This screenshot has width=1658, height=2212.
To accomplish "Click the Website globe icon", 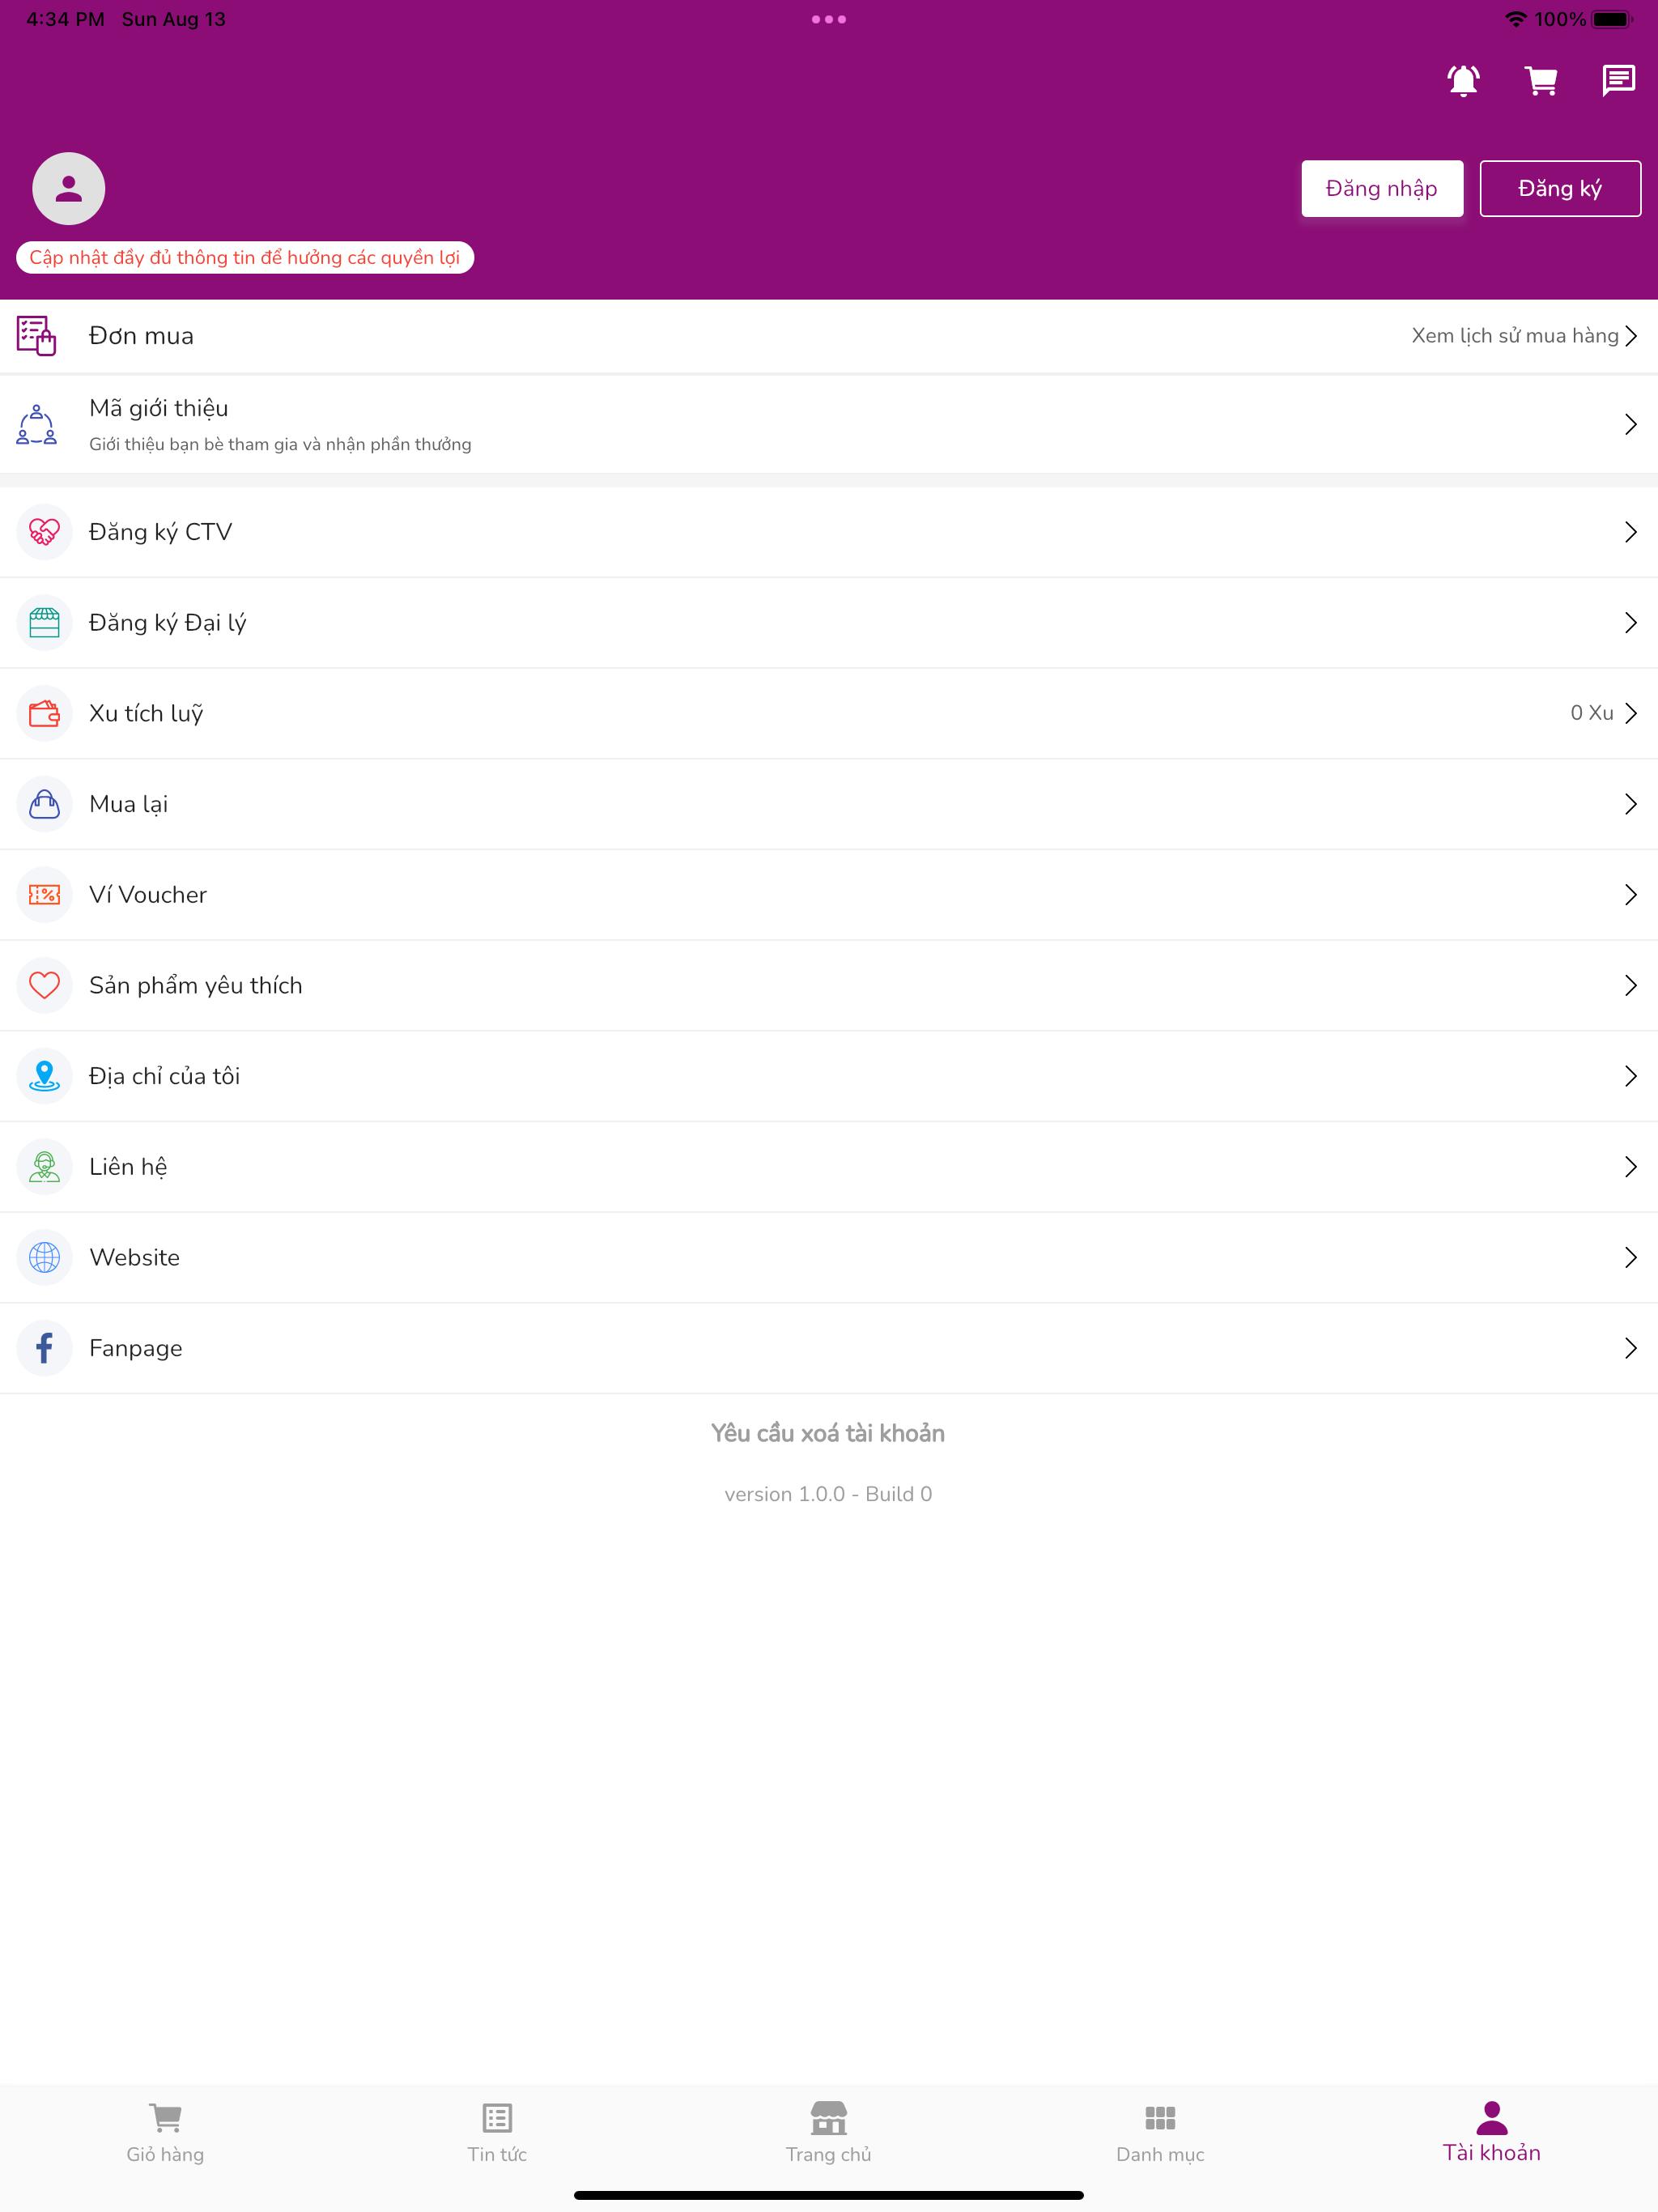I will 45,1257.
